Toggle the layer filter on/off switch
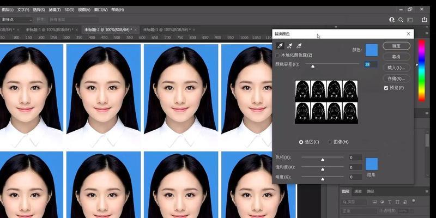 click(414, 201)
